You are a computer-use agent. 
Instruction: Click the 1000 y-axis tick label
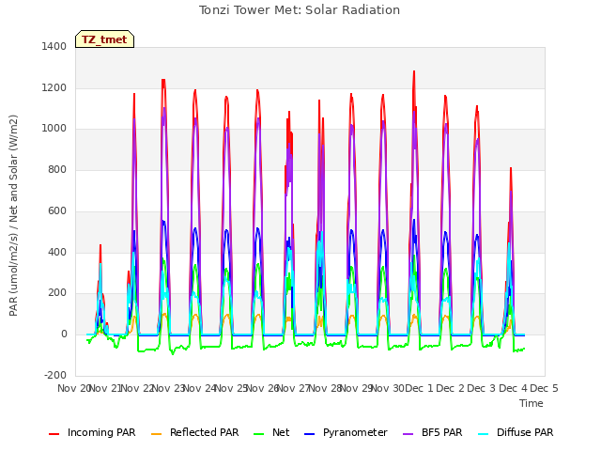pos(54,129)
